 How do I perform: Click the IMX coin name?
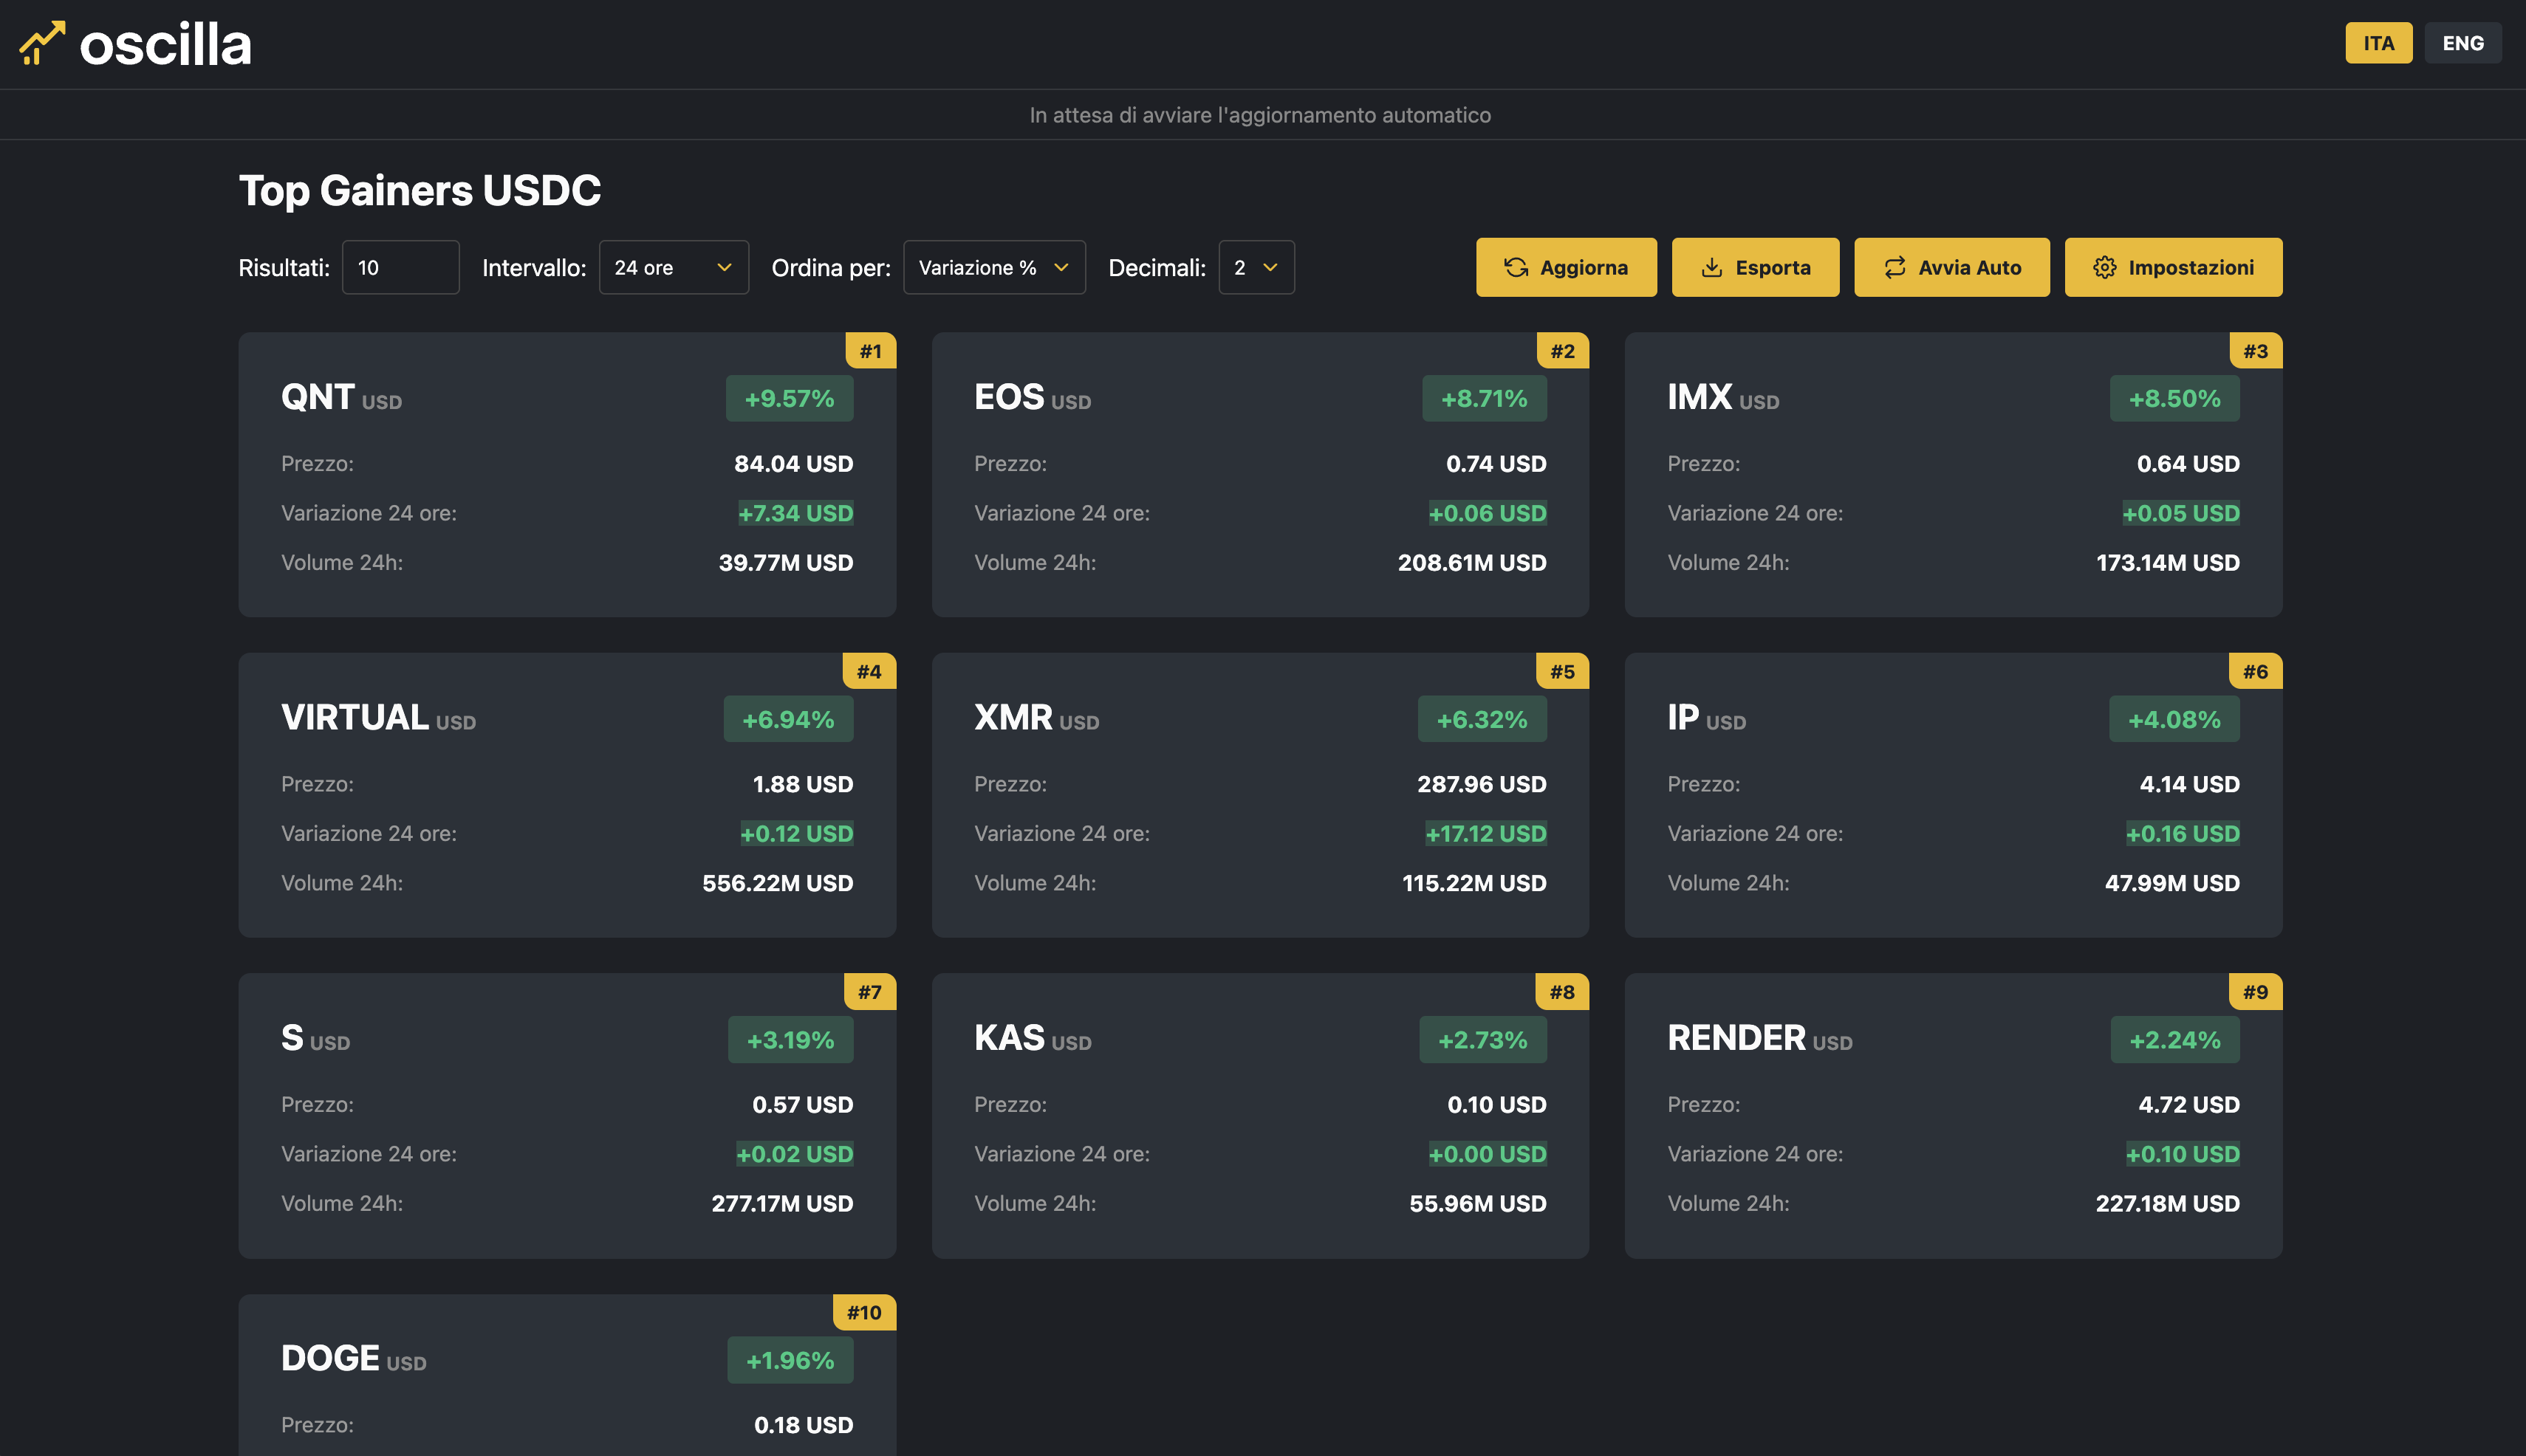1699,397
